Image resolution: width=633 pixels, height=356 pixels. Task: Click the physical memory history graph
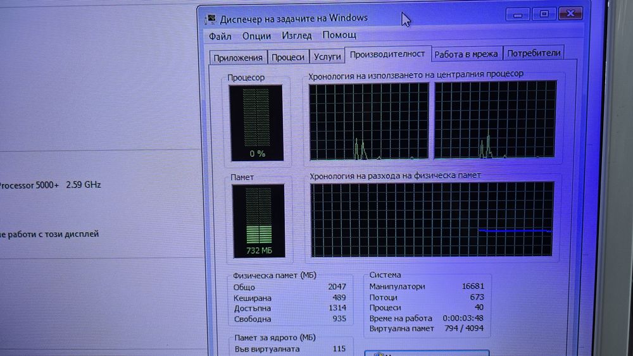[x=432, y=219]
